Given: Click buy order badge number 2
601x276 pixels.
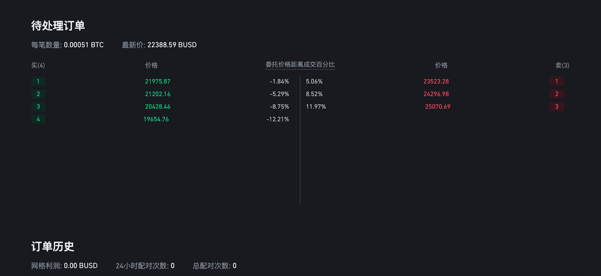Looking at the screenshot, I should 38,94.
